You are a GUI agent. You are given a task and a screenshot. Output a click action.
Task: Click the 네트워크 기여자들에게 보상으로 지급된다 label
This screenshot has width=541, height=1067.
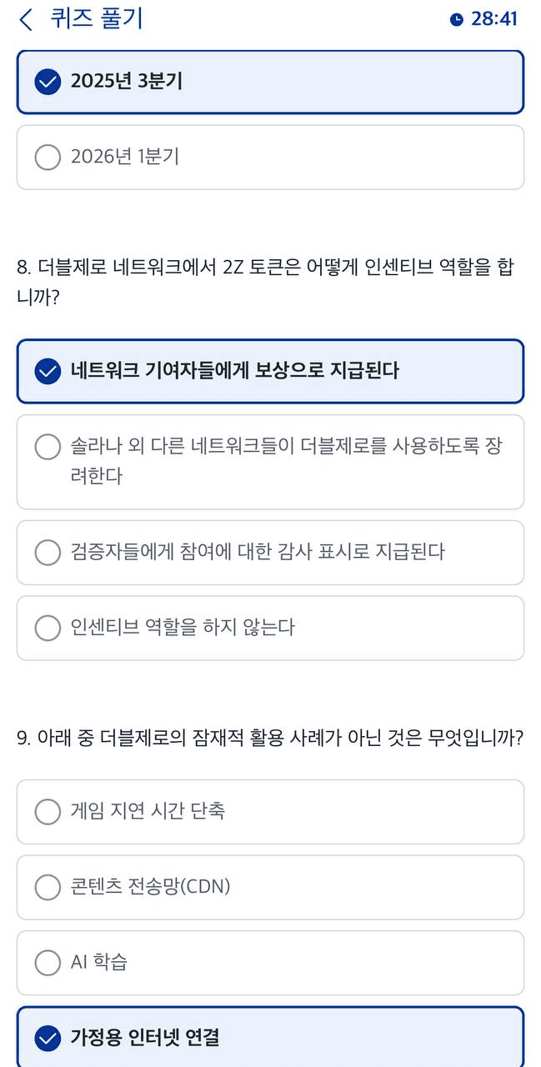(x=234, y=371)
